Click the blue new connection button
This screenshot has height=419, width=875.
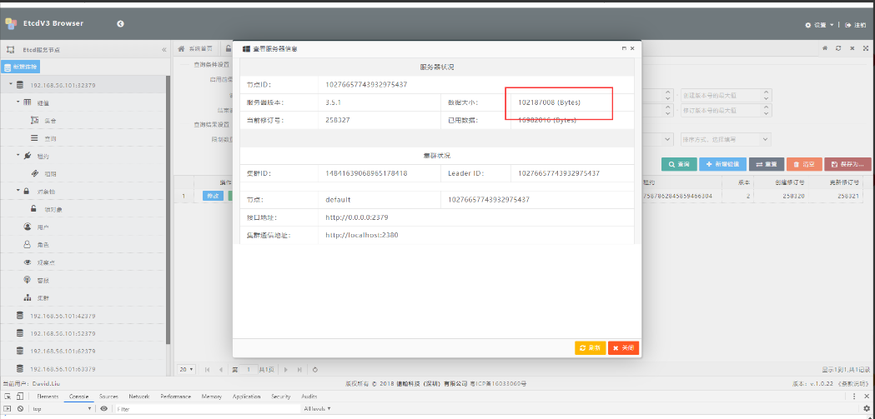point(20,67)
